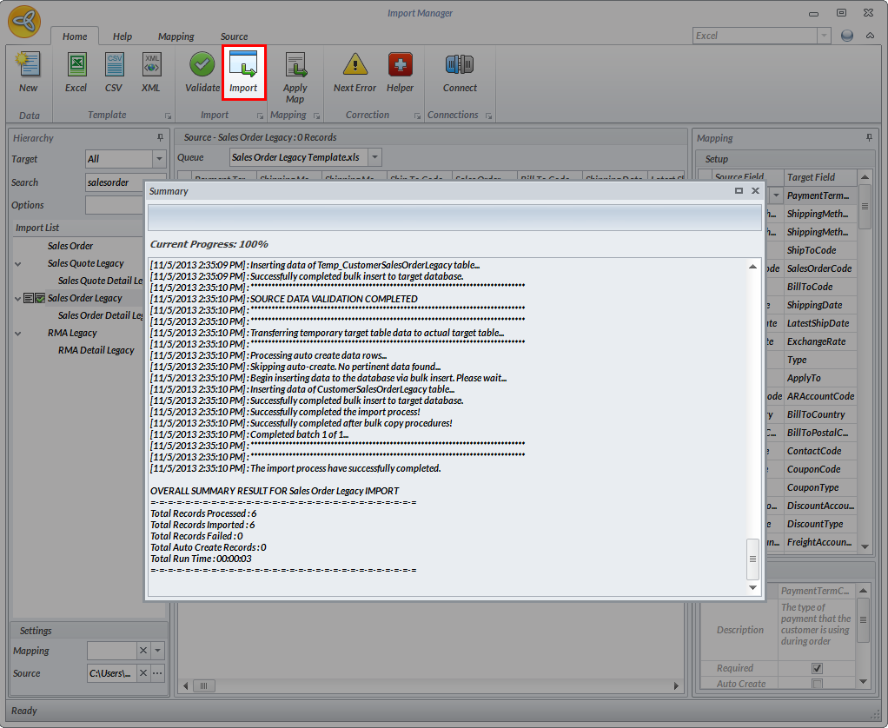Collapse the Sales Quote Legacy node
The width and height of the screenshot is (888, 728).
pyautogui.click(x=18, y=263)
